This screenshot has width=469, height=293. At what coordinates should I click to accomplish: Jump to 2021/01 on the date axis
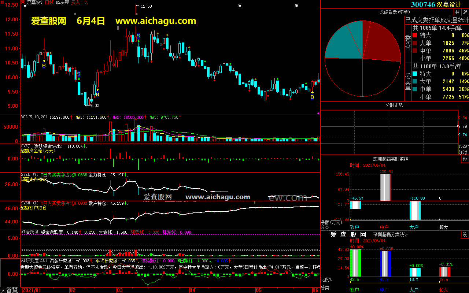[32, 290]
